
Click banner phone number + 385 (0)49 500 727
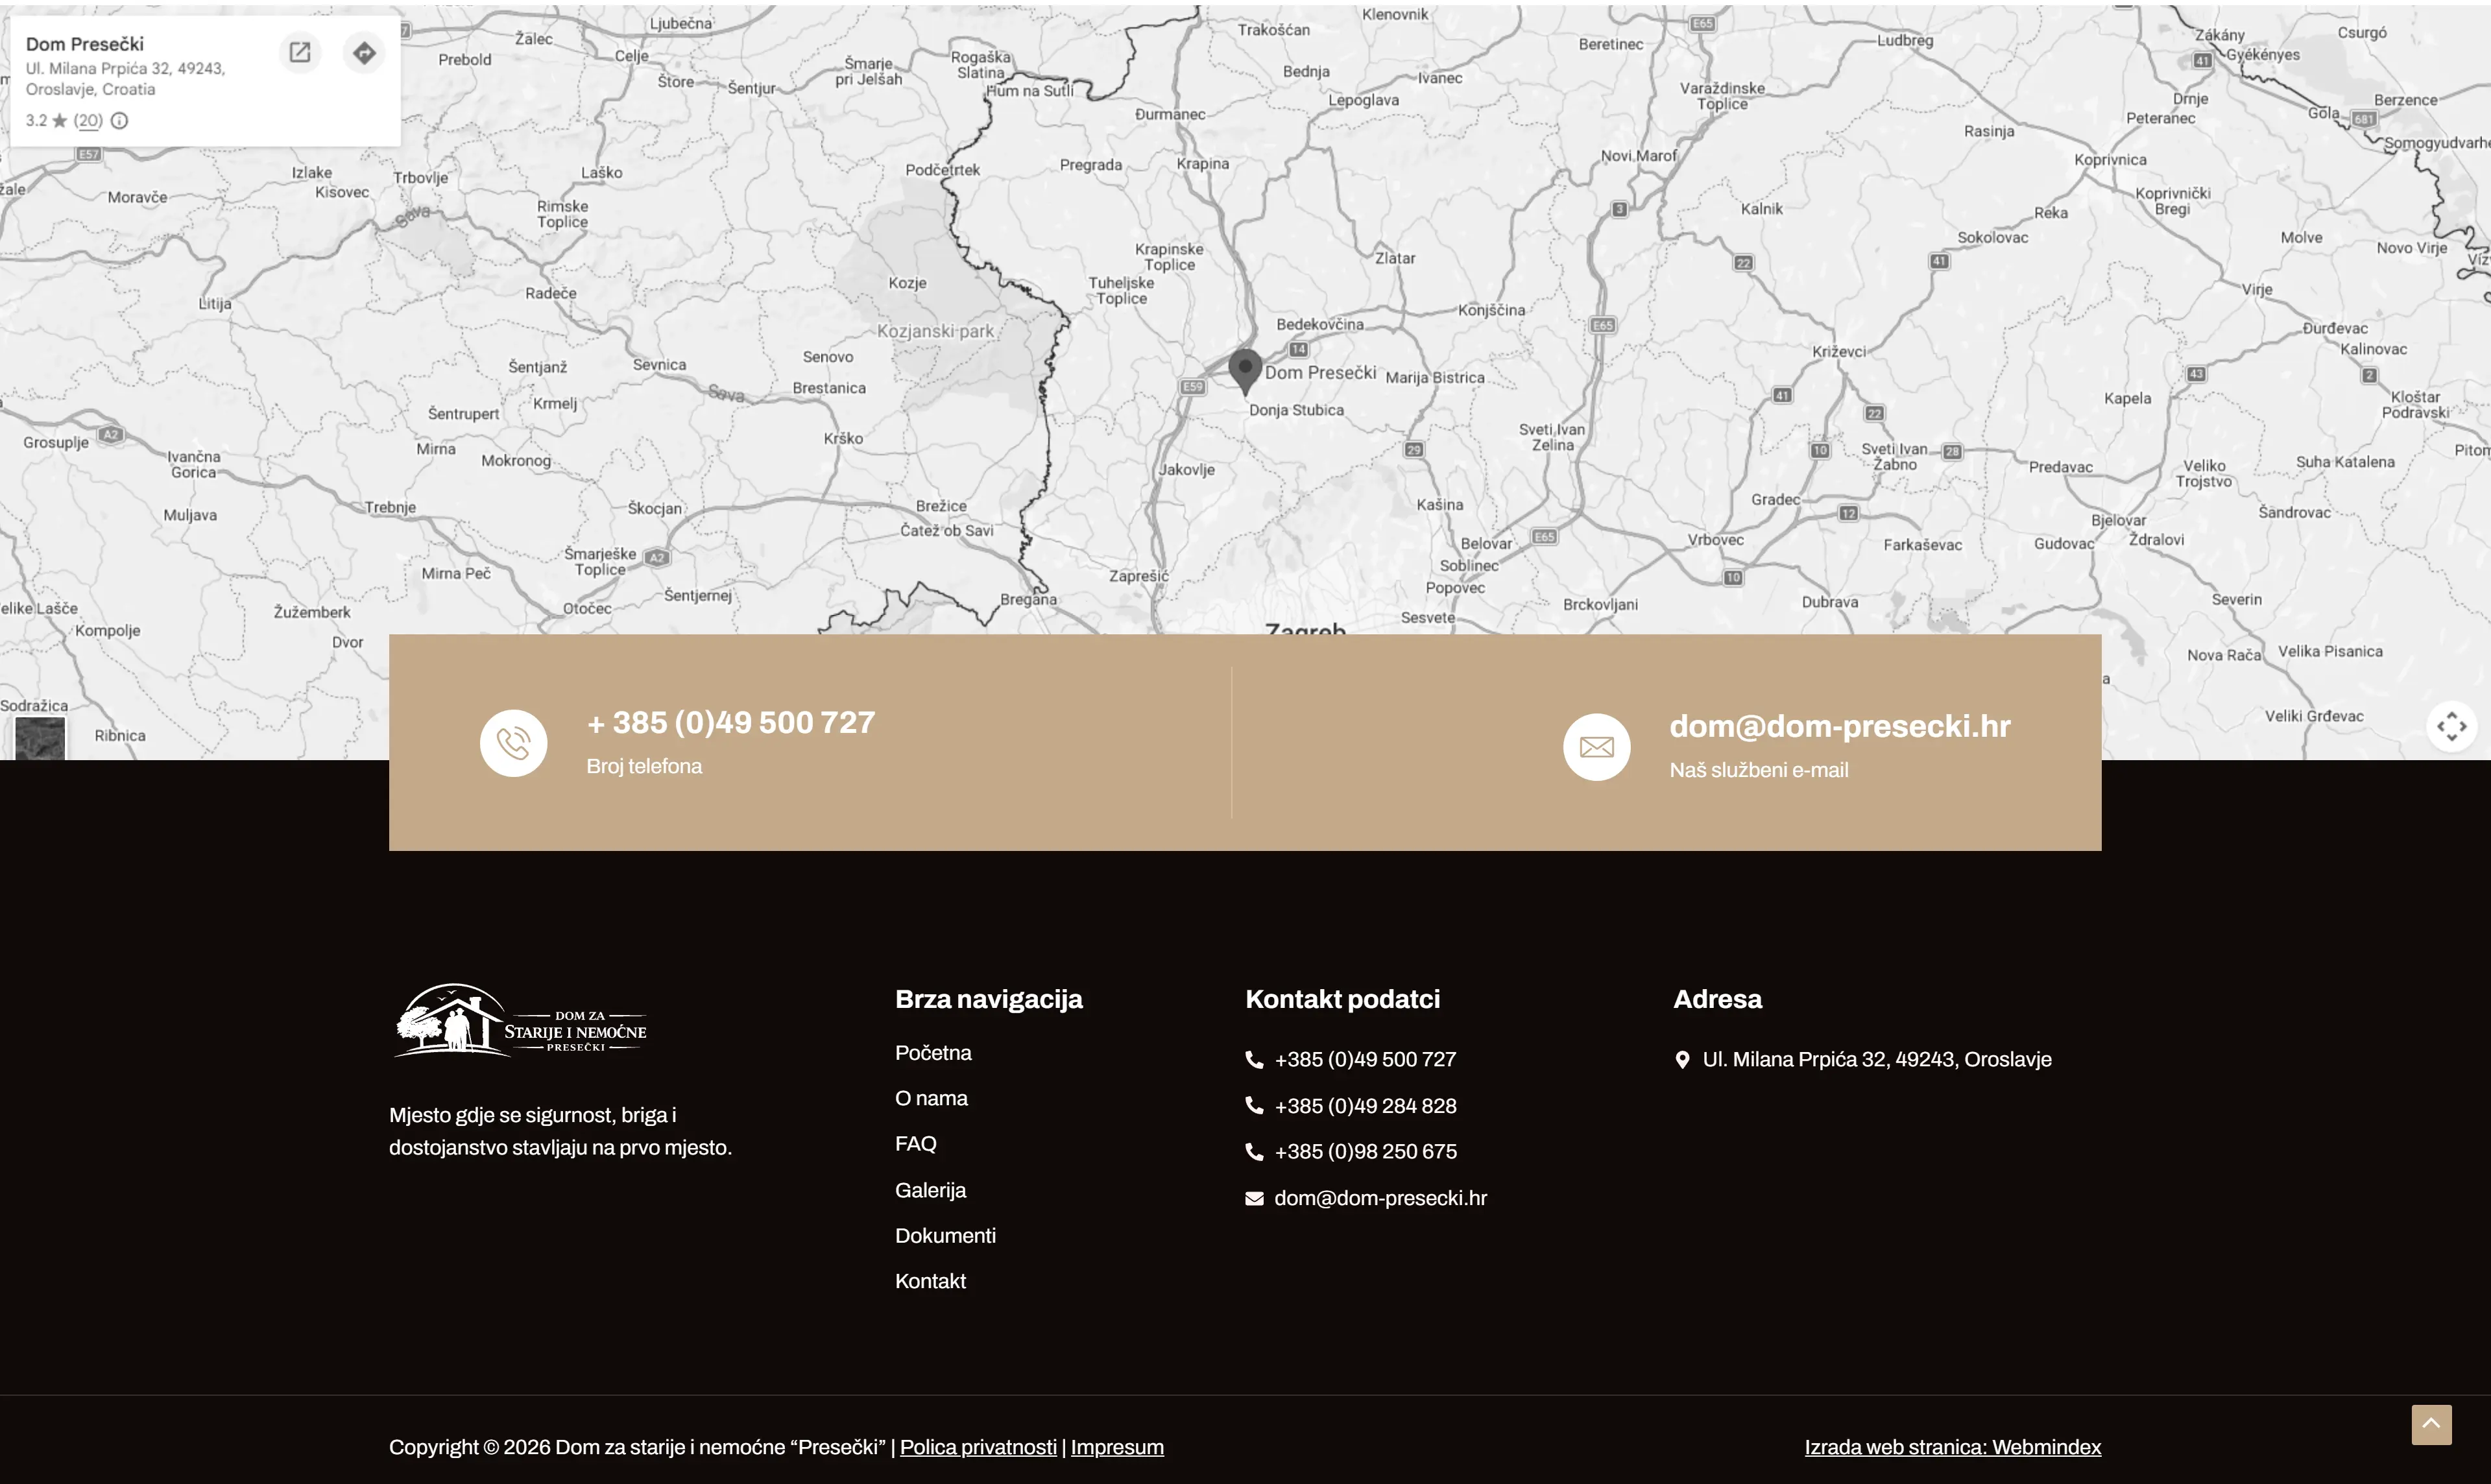pos(731,722)
